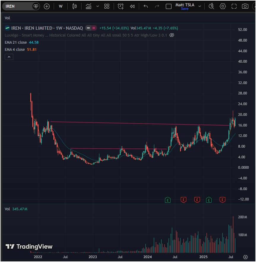Save the Matt TSLA layout
This screenshot has width=256, height=262.
point(185,9)
